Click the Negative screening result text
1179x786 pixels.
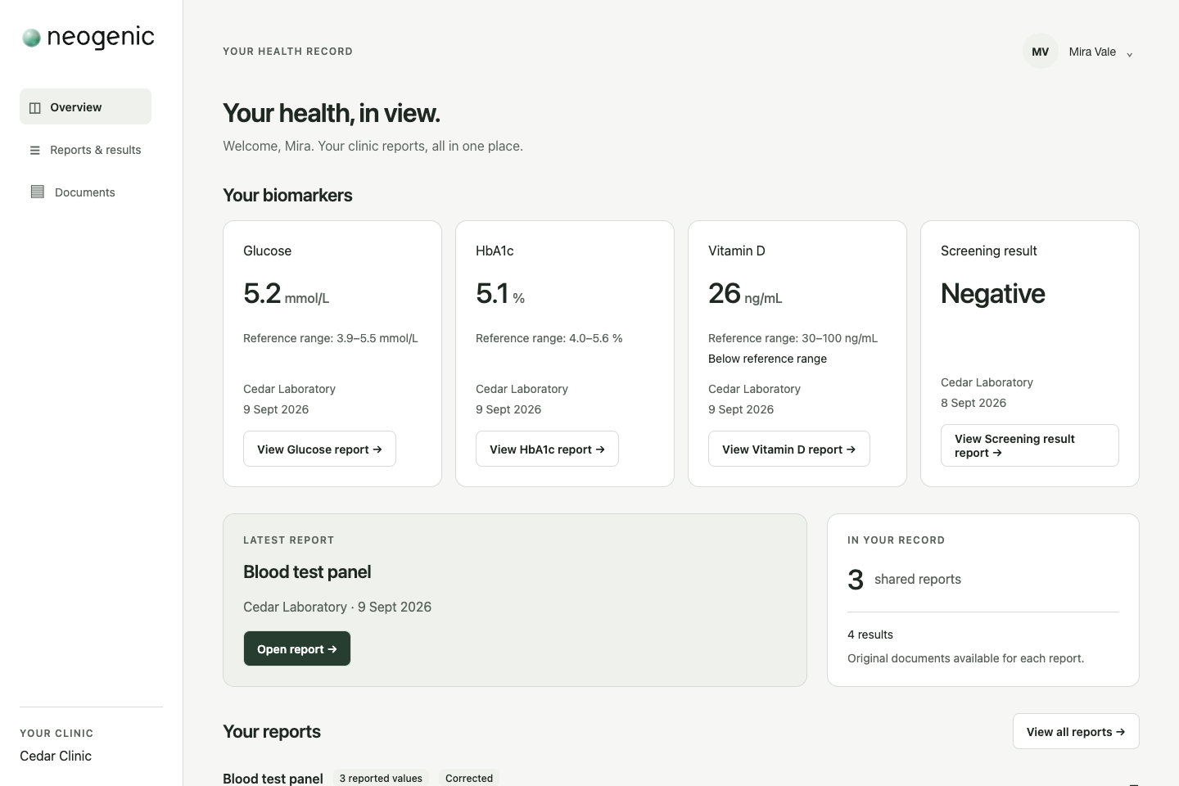point(992,293)
